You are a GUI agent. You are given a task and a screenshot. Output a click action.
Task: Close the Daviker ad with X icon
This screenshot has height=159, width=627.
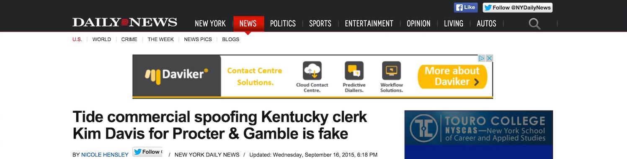coord(489,58)
